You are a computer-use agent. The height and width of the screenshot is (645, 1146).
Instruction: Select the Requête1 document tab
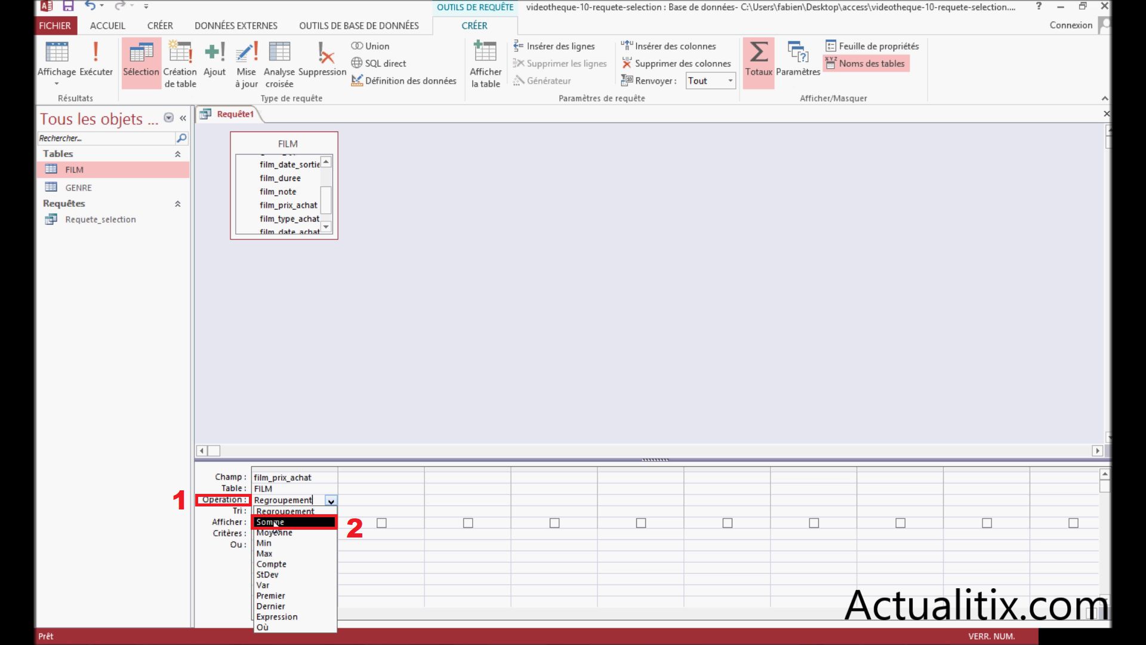click(229, 114)
